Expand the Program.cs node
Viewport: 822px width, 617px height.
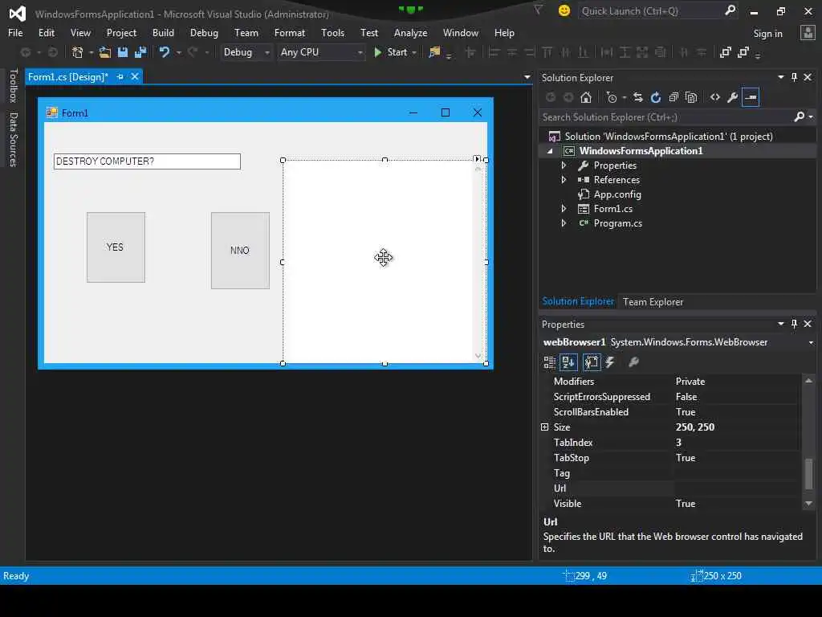tap(564, 223)
